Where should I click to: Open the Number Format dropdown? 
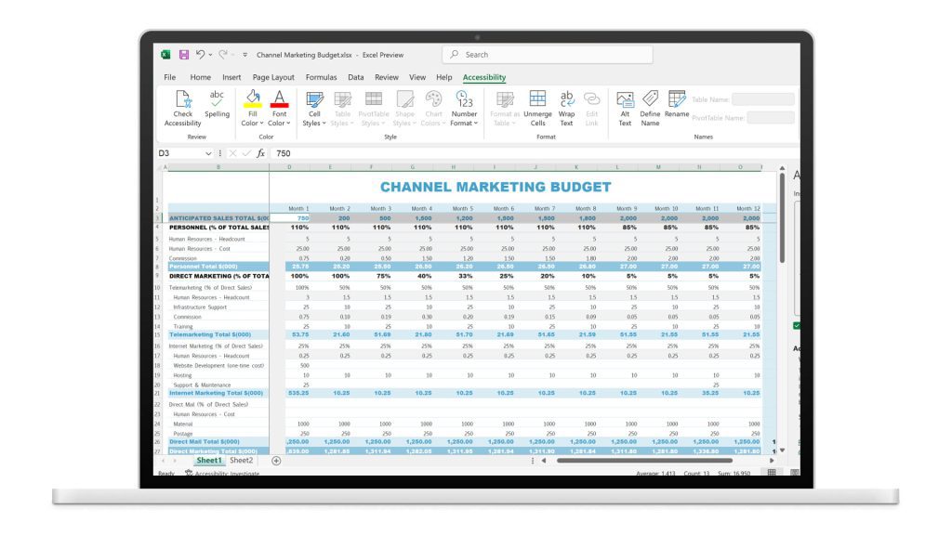click(x=465, y=104)
